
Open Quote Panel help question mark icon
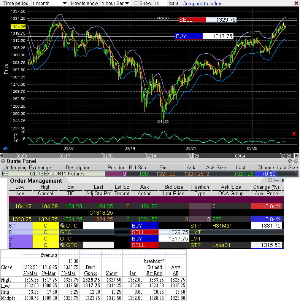296,161
